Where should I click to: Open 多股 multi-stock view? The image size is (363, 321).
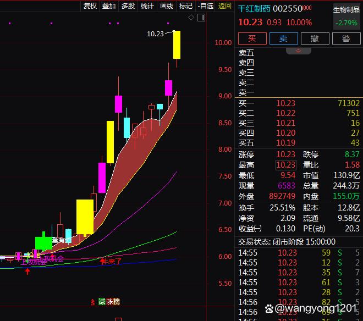(128, 6)
